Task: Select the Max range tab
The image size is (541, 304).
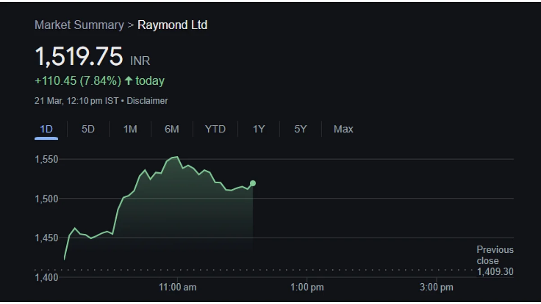Action: click(x=343, y=129)
